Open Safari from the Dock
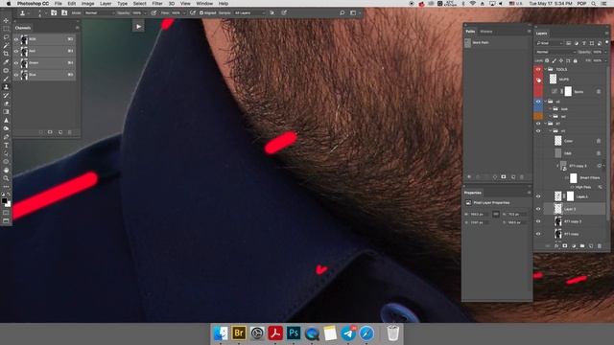Viewport: 614px width, 345px height. pos(366,333)
